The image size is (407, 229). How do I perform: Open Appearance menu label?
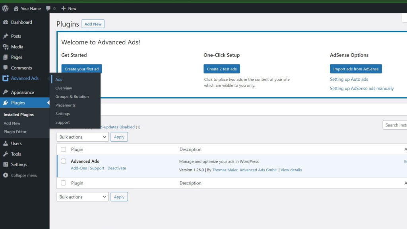22,92
